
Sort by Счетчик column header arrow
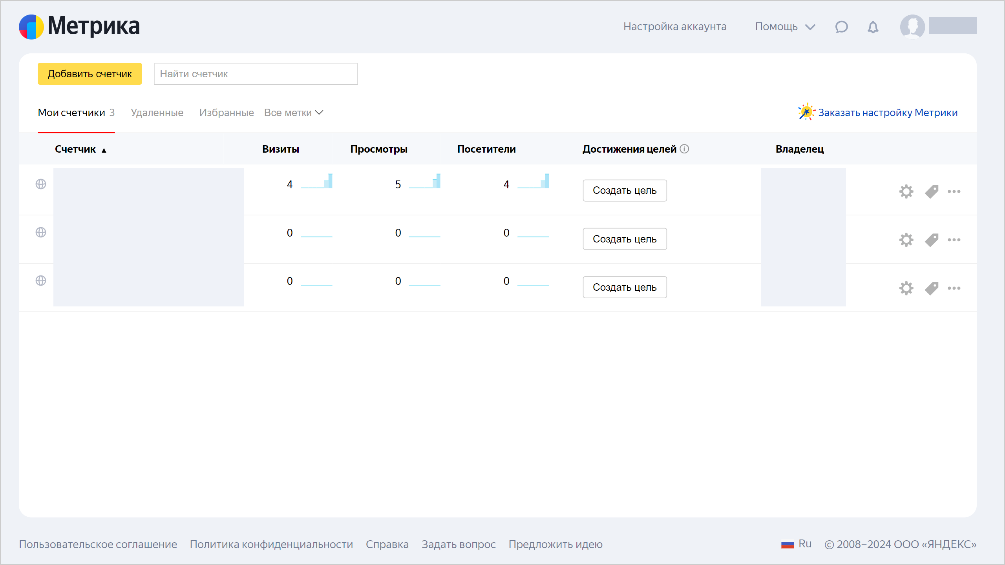pos(104,150)
